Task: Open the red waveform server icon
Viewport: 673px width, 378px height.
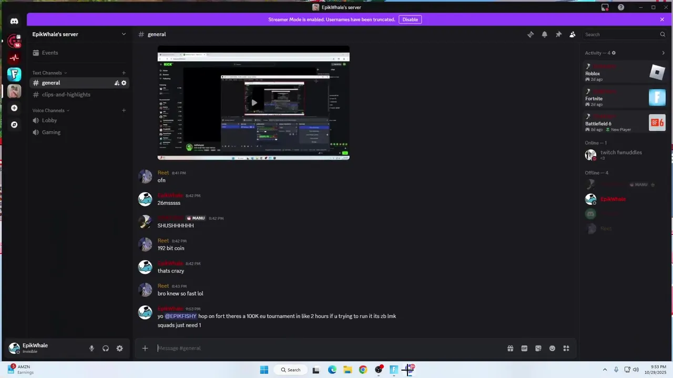Action: pos(14,57)
